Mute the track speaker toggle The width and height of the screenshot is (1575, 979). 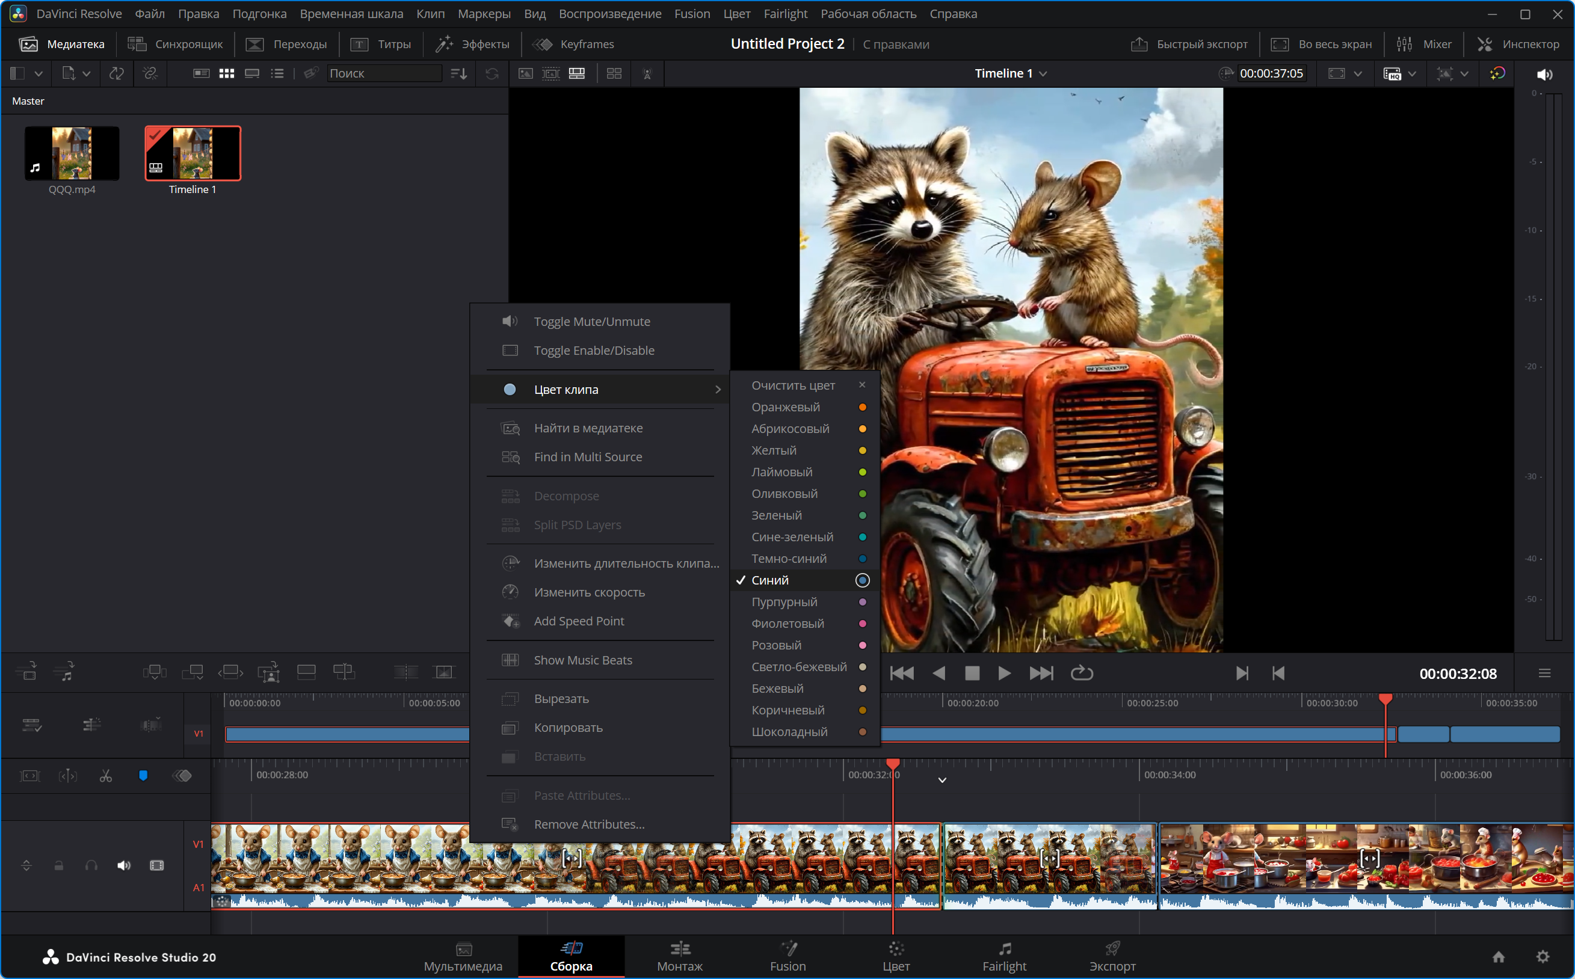[x=124, y=866]
